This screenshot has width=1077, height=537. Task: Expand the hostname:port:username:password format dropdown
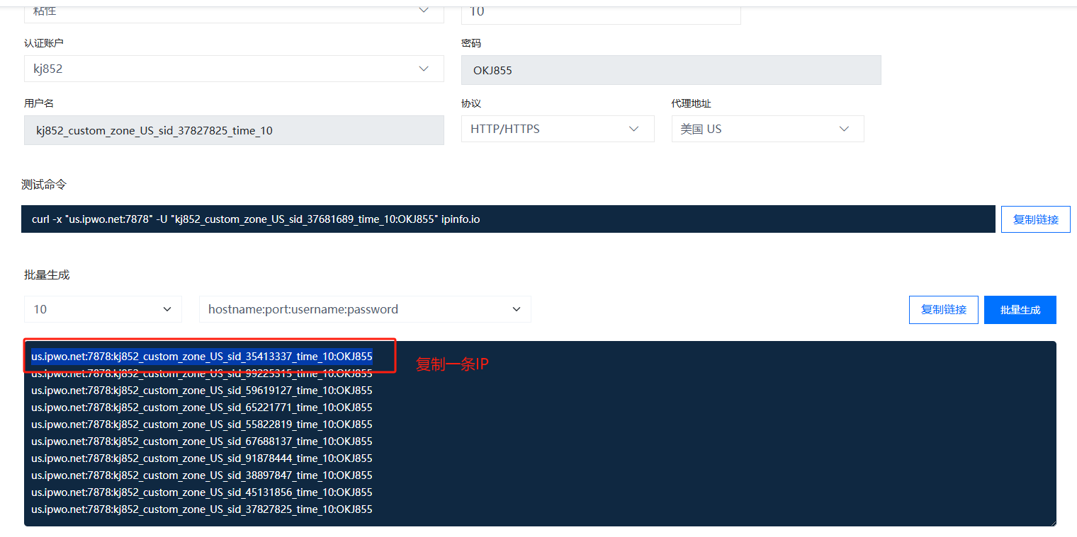coord(364,309)
